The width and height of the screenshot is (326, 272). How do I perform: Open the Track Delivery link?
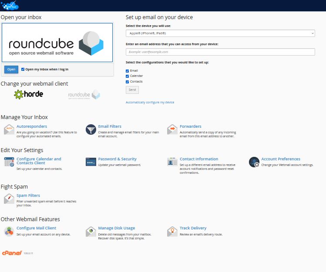(193, 228)
